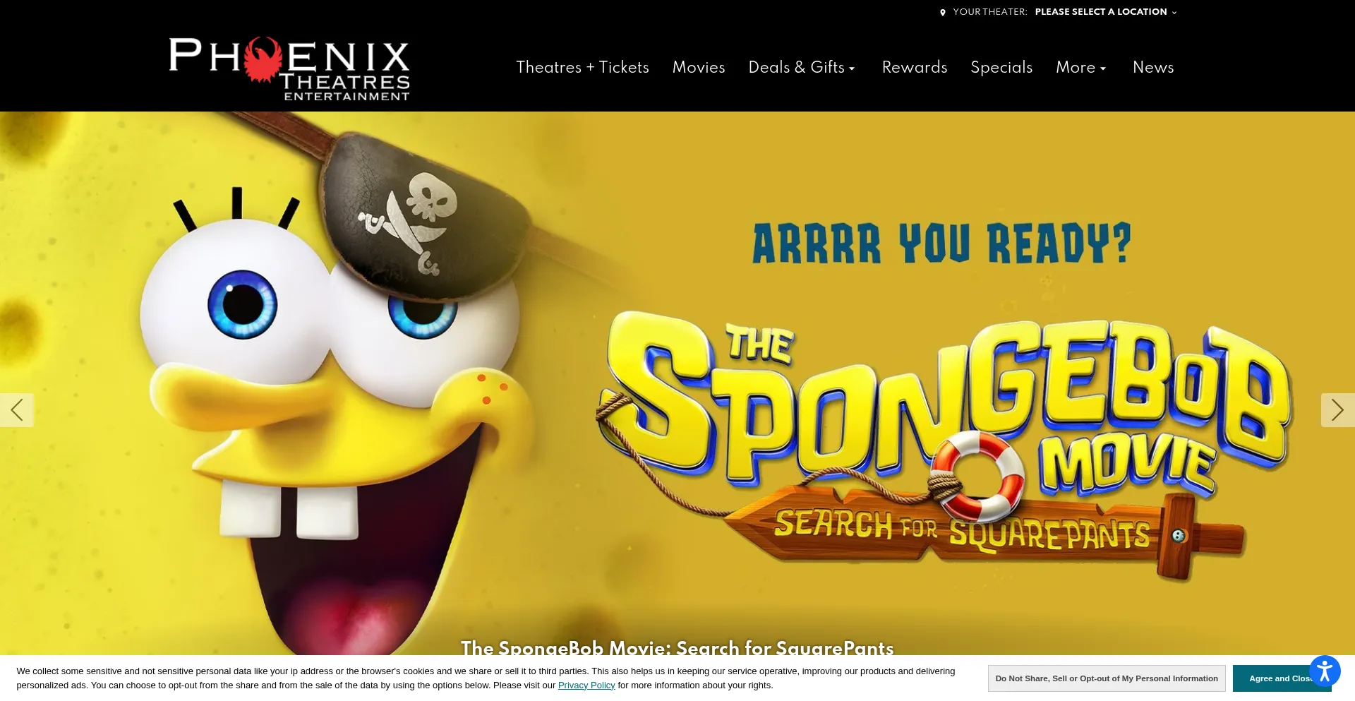Viewport: 1355px width, 701px height.
Task: Open the Deals & Gifts dropdown menu
Action: pyautogui.click(x=802, y=67)
